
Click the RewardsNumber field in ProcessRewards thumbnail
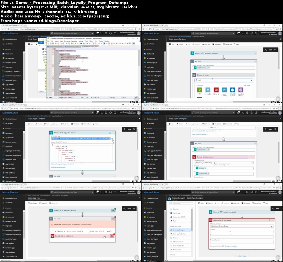242,242
